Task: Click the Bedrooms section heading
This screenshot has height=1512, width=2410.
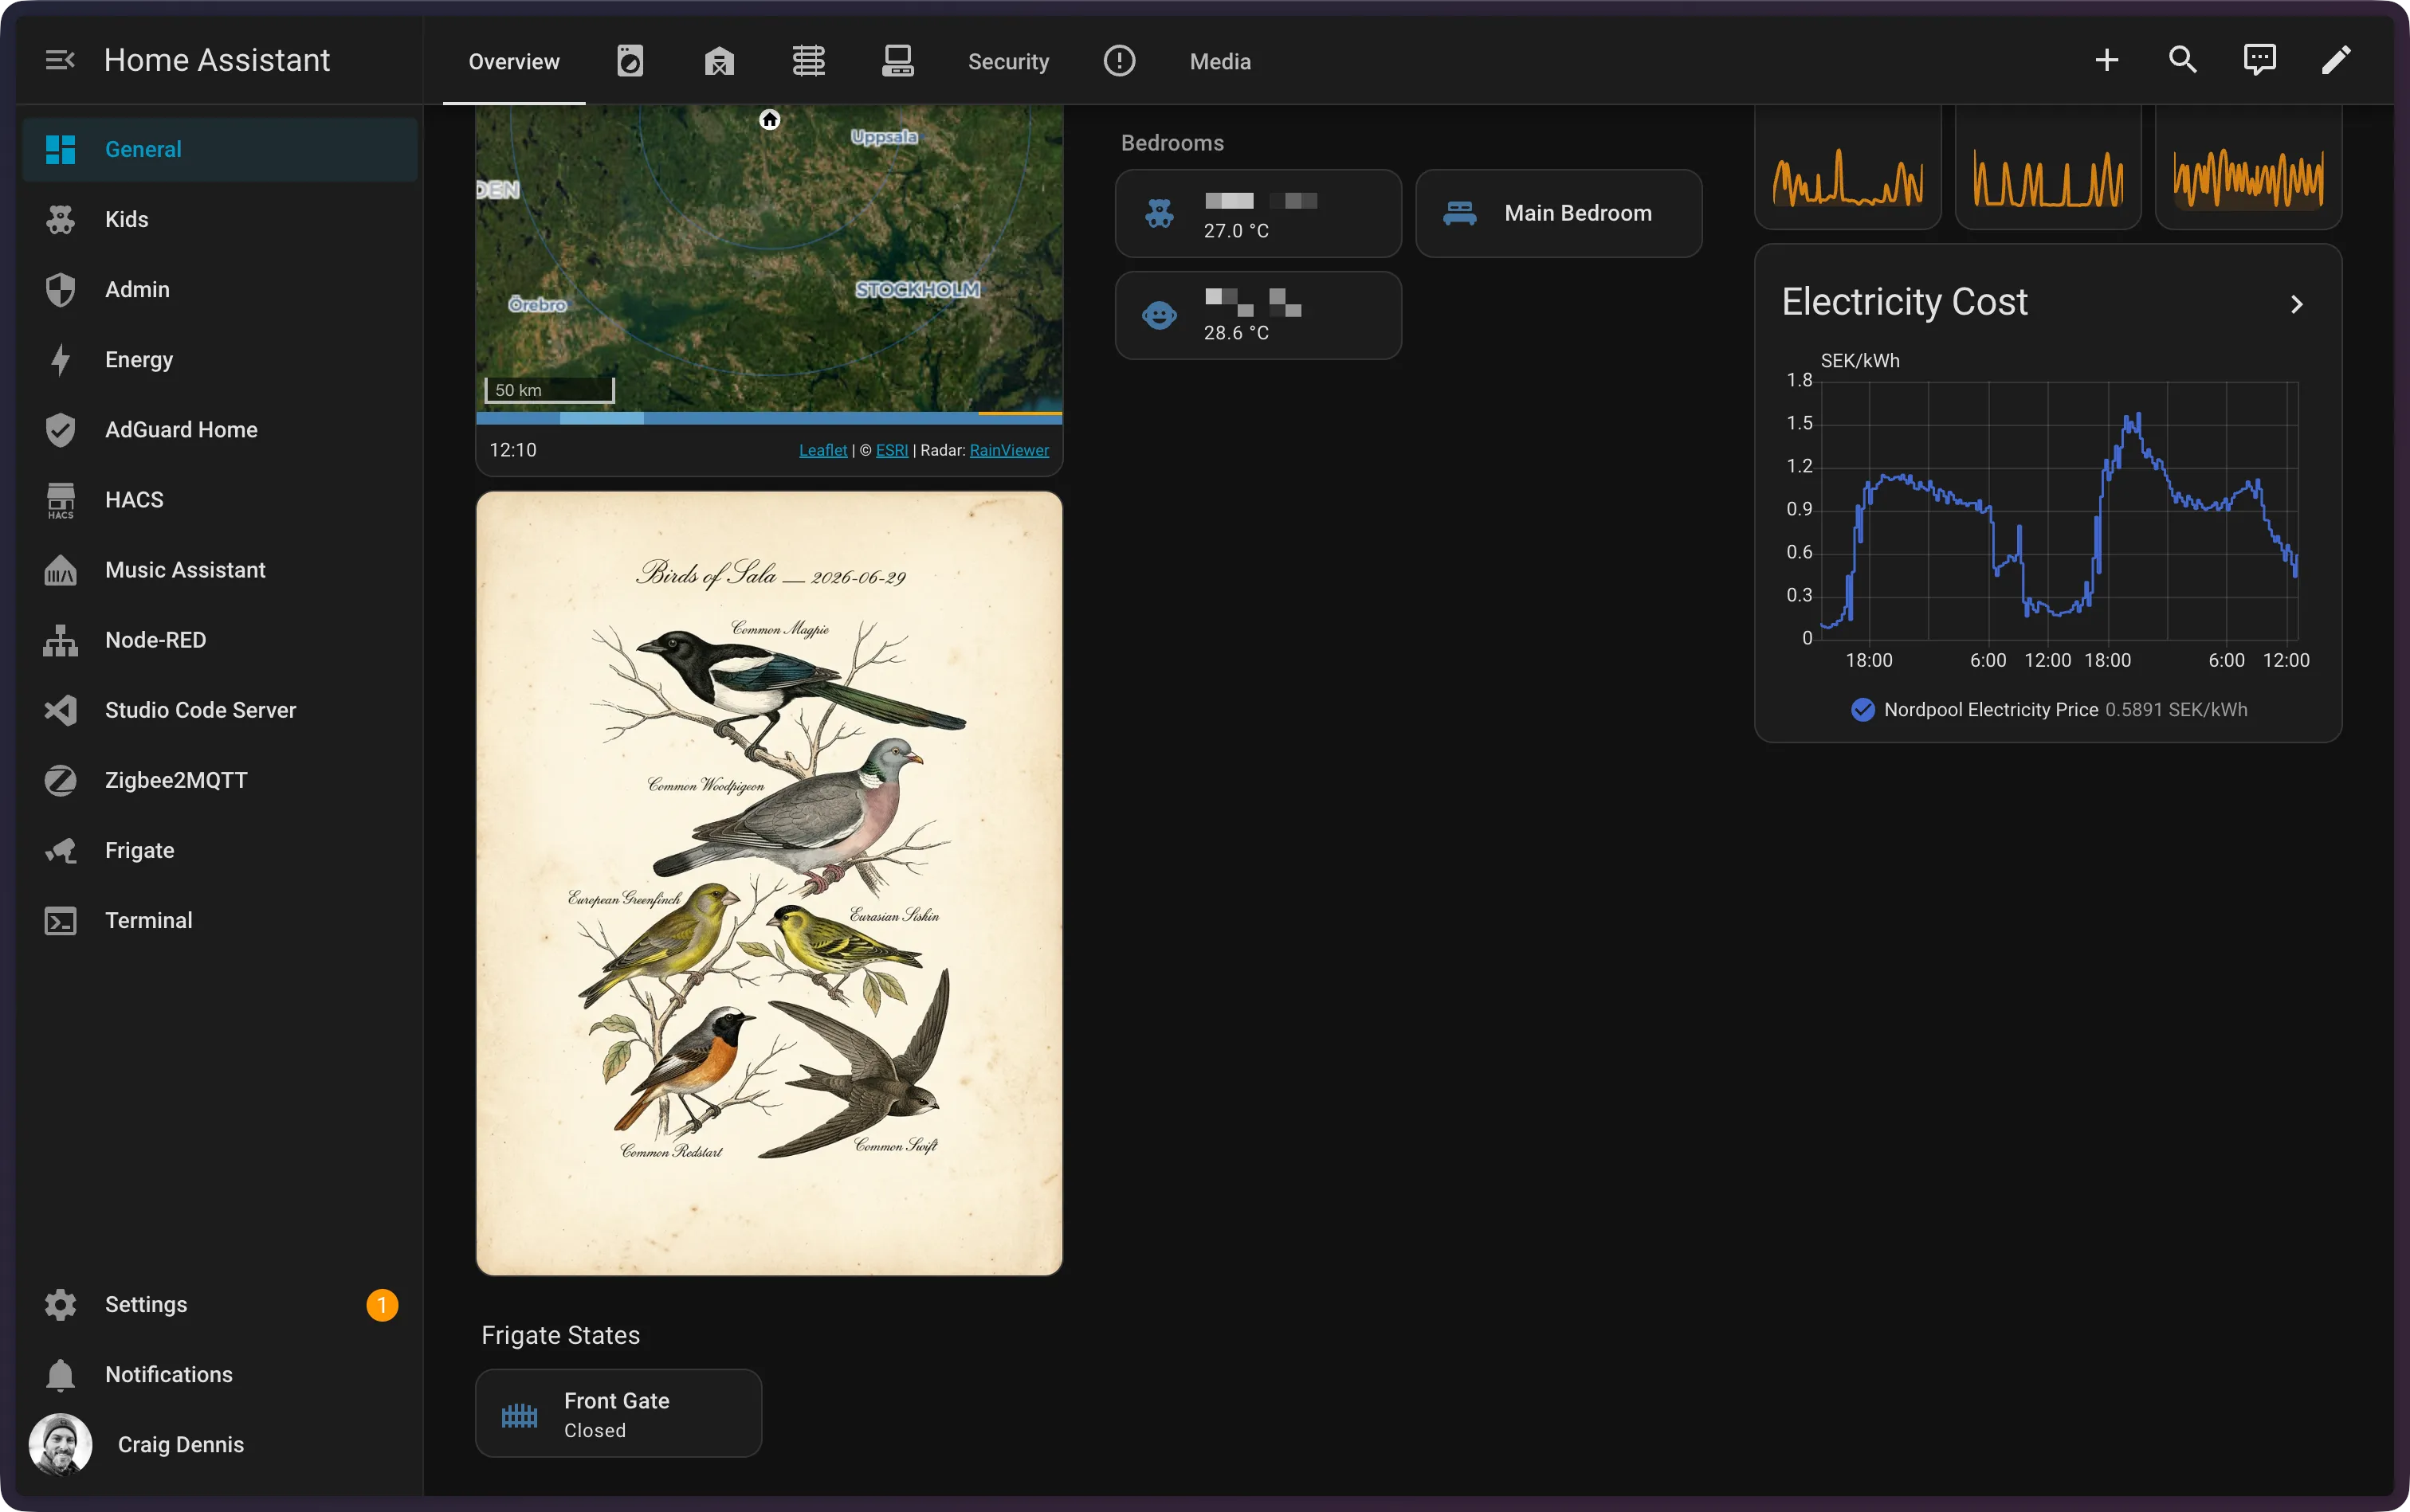Action: [x=1172, y=143]
